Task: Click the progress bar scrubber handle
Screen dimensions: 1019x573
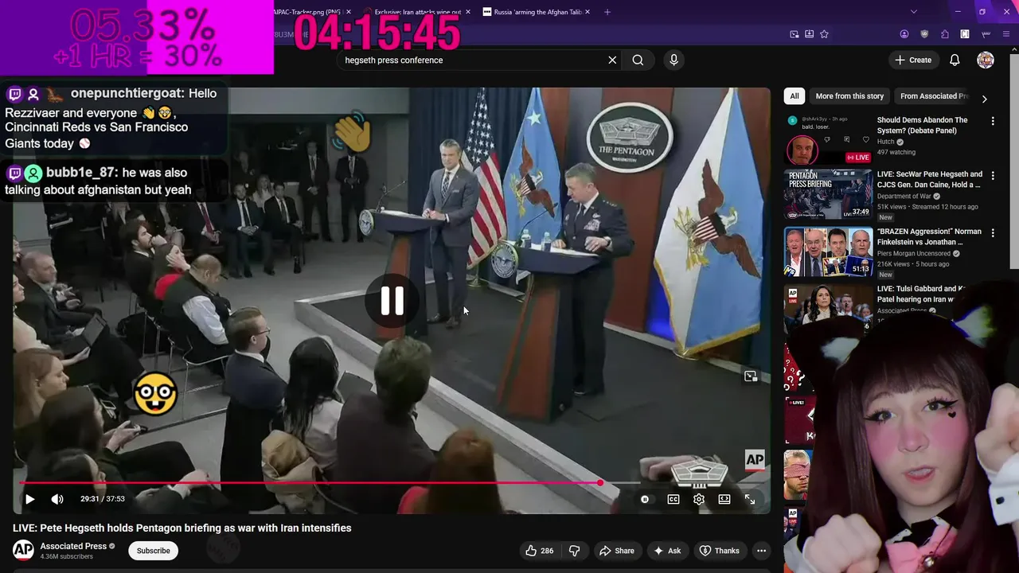Action: tap(600, 482)
